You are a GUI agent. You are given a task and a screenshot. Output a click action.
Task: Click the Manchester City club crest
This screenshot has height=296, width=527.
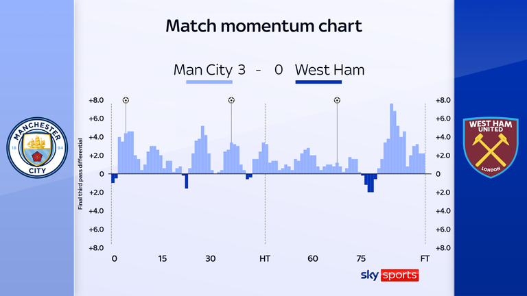(36, 147)
